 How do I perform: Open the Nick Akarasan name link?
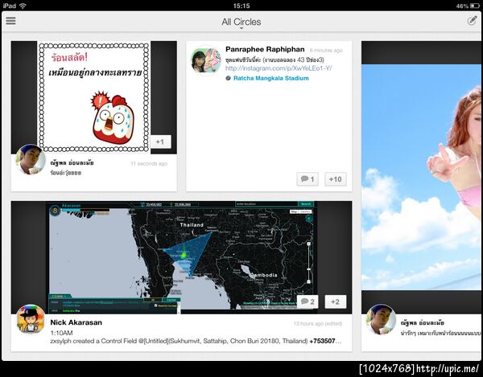[x=76, y=322]
